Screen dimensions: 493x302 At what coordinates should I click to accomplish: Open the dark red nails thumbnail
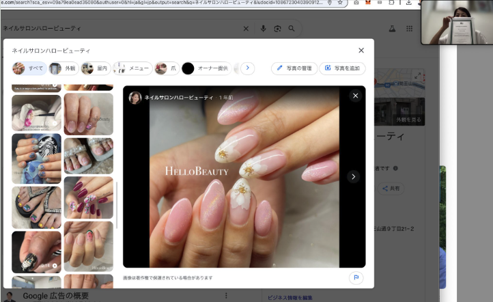point(88,197)
